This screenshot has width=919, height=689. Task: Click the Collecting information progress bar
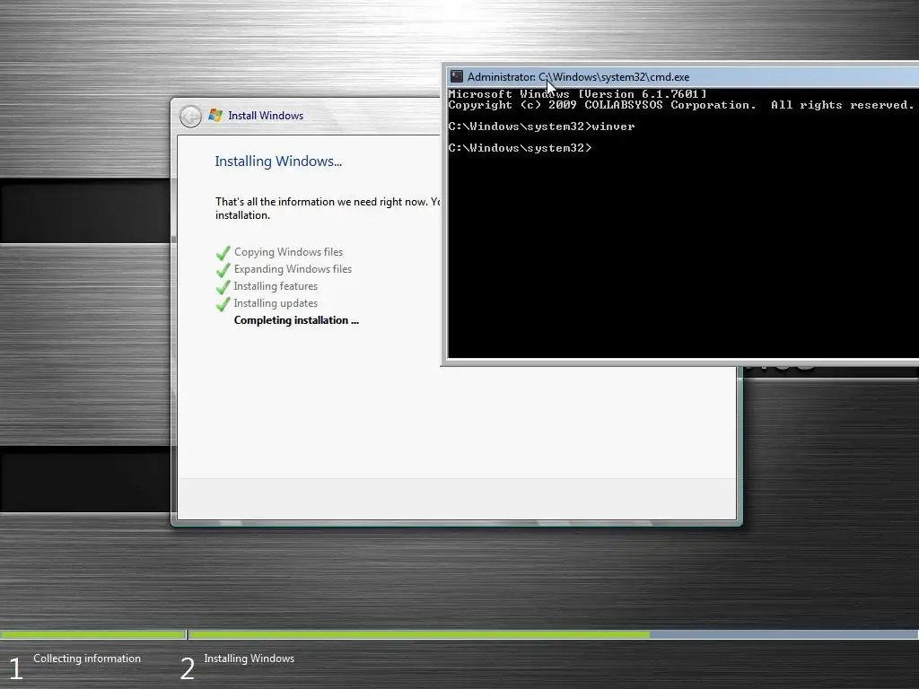tap(93, 634)
